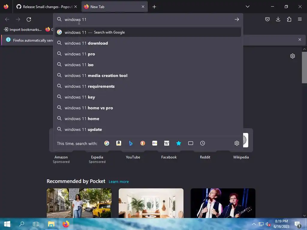Viewport: 307px width, 230px height.
Task: Search this time with Amazon icon
Action: click(x=119, y=143)
